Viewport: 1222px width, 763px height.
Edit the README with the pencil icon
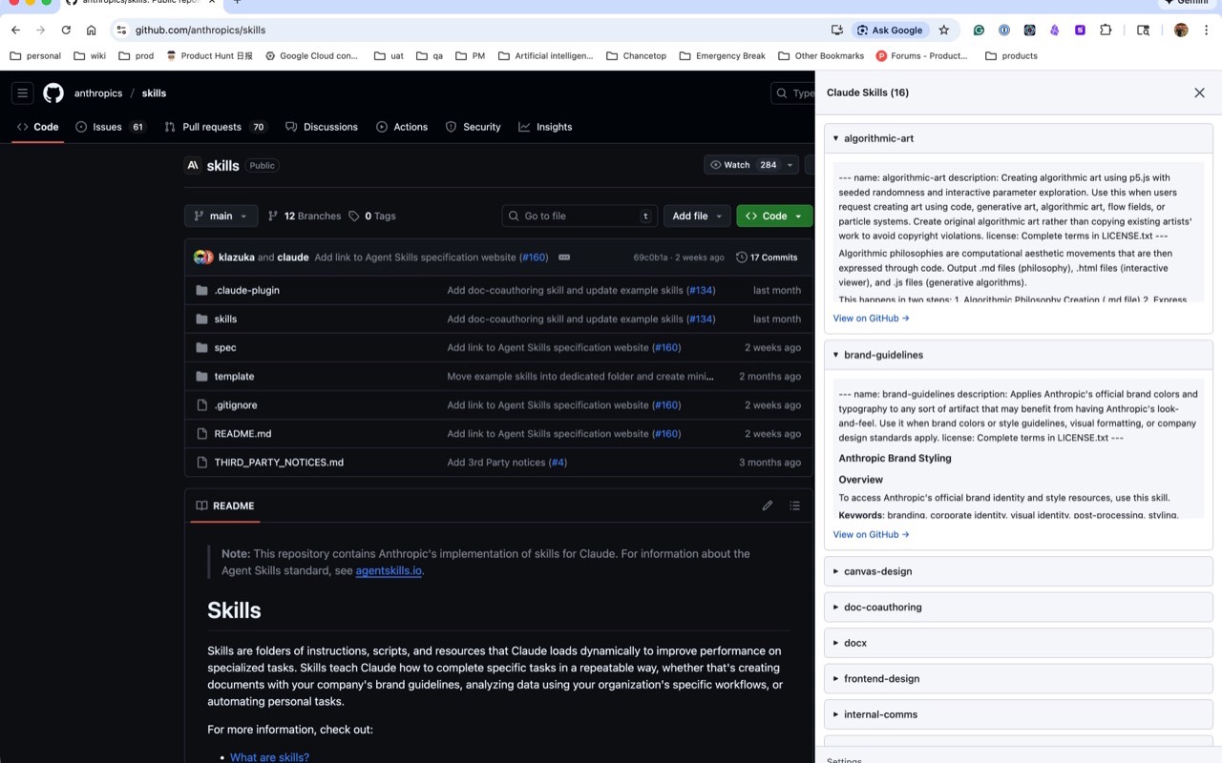[768, 505]
